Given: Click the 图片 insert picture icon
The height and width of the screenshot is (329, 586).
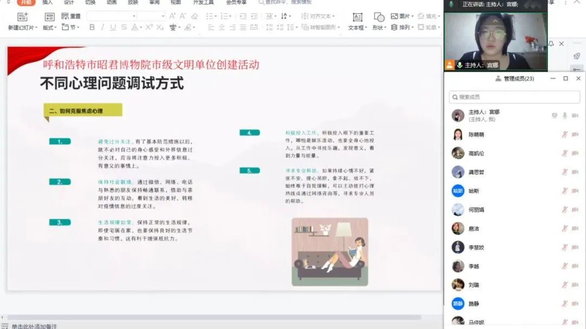Looking at the screenshot, I should click(x=394, y=16).
